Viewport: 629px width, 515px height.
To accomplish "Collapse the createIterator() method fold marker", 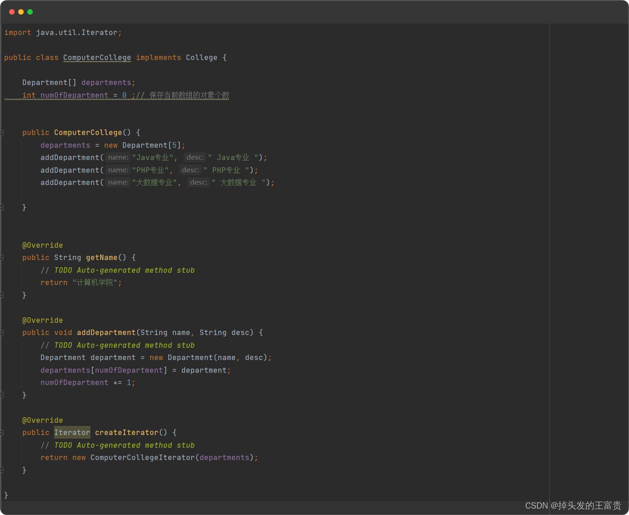I will click(x=2, y=433).
